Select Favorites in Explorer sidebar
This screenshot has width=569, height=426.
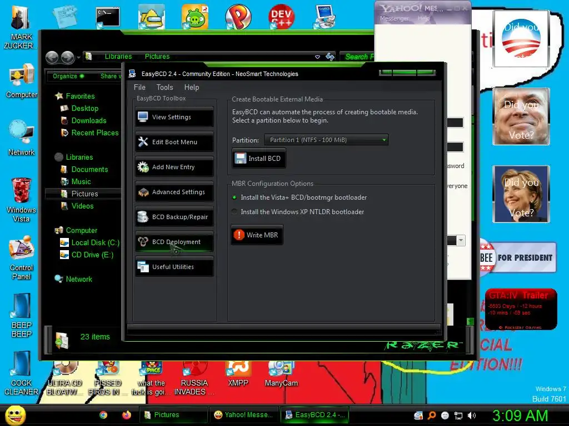pyautogui.click(x=75, y=96)
